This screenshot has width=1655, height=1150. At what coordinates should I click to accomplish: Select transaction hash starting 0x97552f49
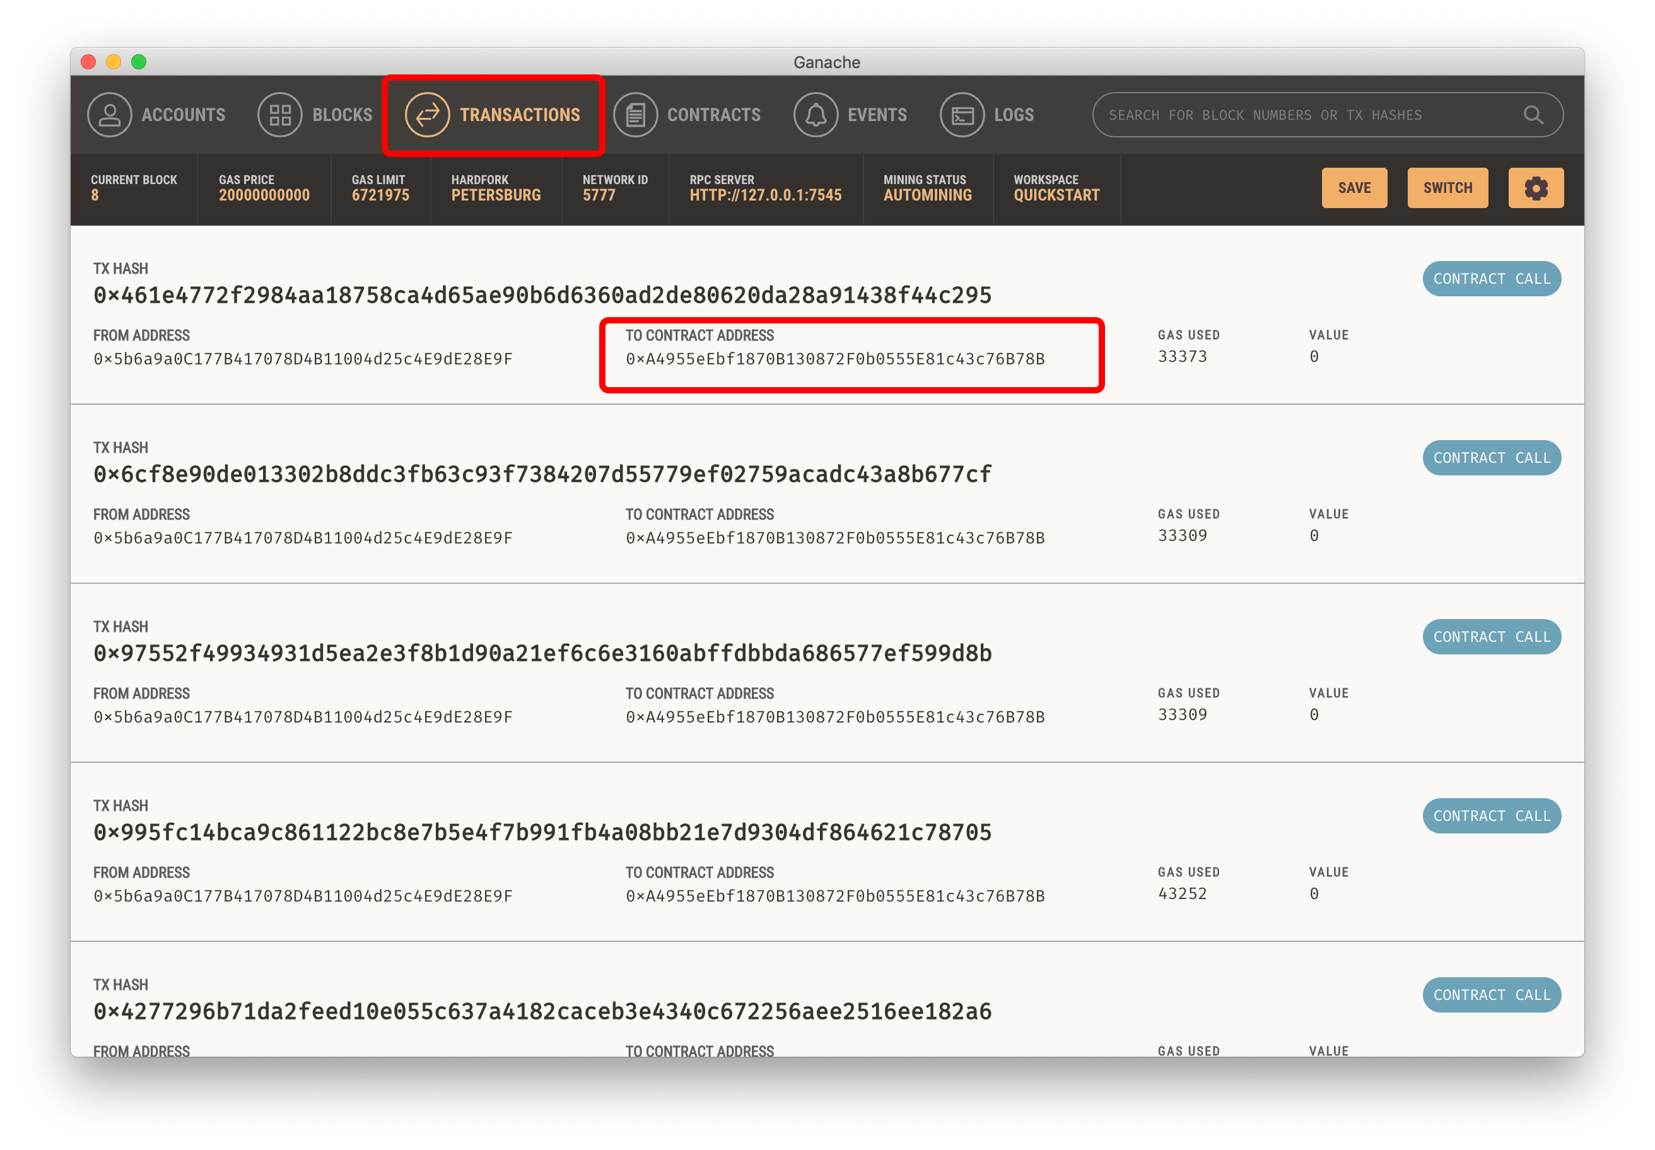542,654
